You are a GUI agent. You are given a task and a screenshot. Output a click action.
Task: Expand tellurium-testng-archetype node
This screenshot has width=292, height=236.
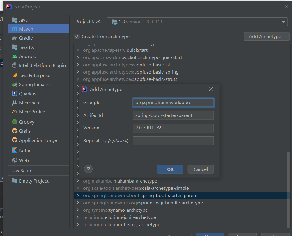click(x=78, y=224)
